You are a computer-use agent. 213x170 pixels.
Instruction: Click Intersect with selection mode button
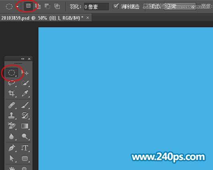point(57,6)
